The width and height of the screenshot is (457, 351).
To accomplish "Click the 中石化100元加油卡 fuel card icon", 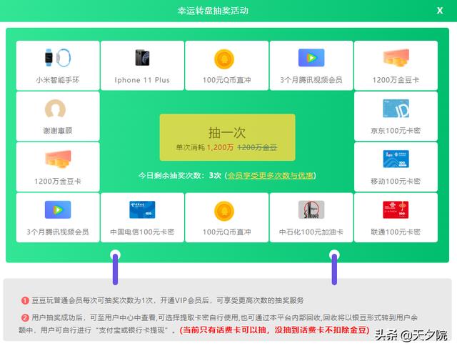I will (311, 209).
